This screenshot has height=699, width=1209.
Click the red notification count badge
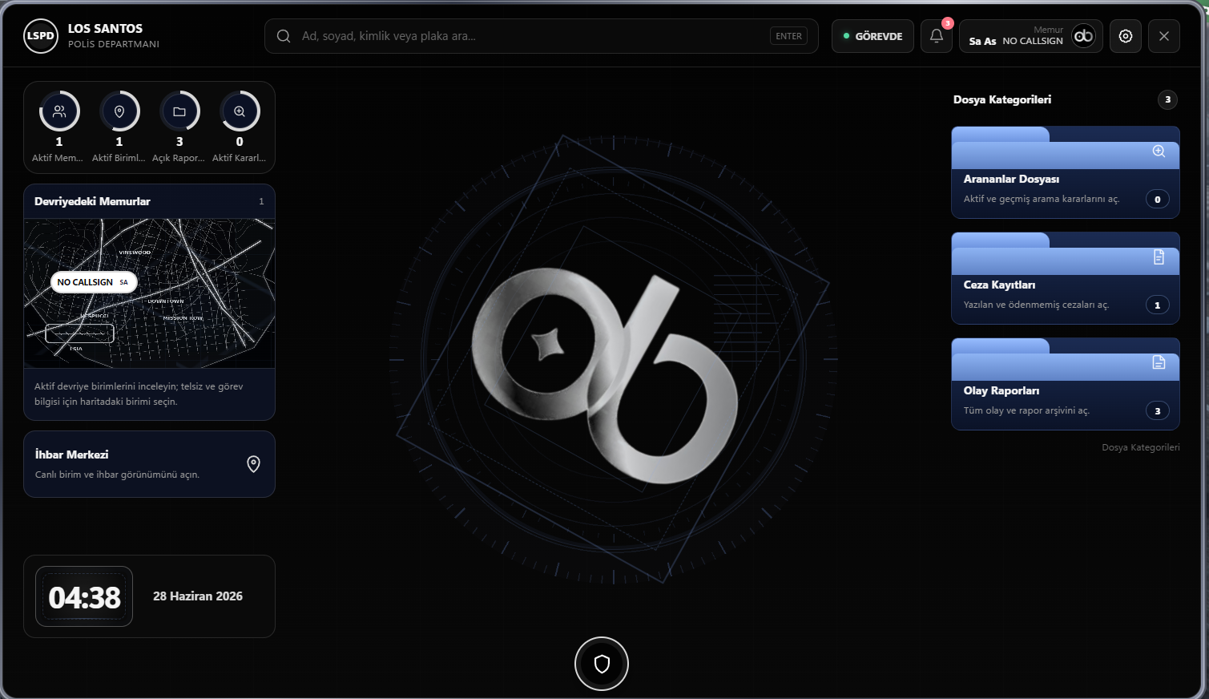[948, 23]
